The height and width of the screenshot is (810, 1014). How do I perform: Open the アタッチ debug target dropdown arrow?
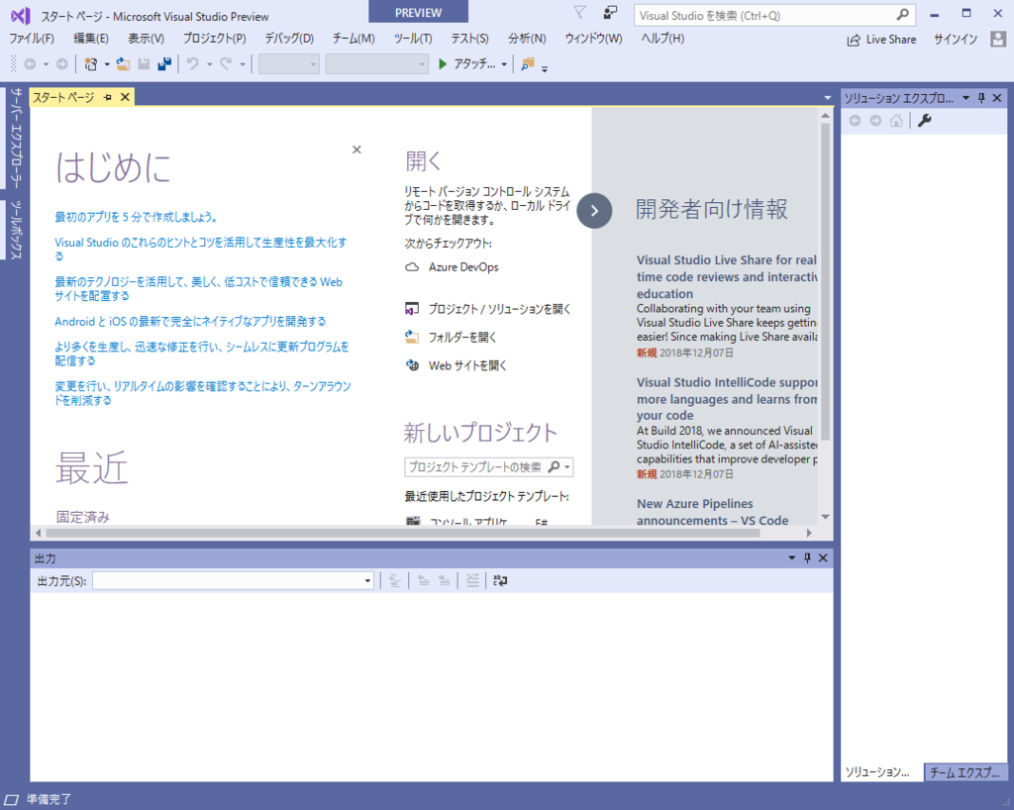click(x=504, y=64)
